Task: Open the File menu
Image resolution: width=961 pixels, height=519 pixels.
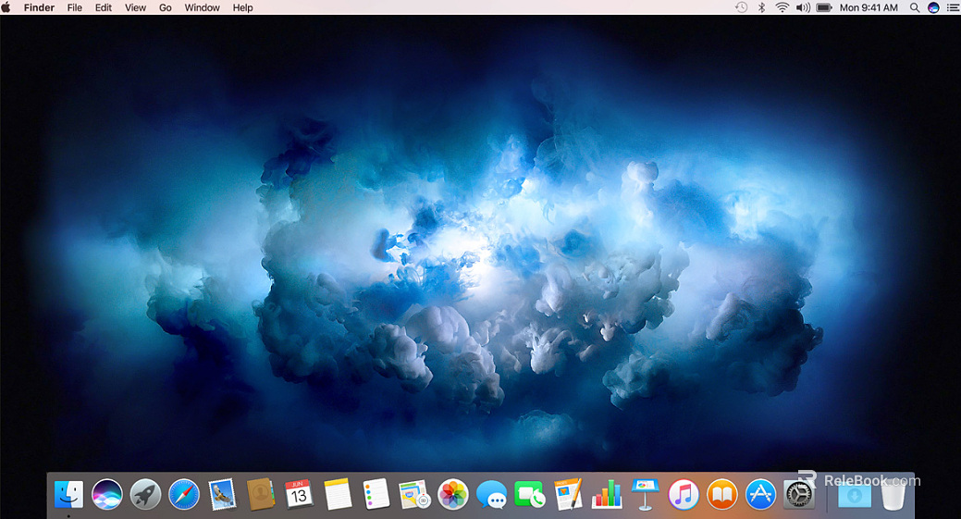Action: [x=75, y=7]
